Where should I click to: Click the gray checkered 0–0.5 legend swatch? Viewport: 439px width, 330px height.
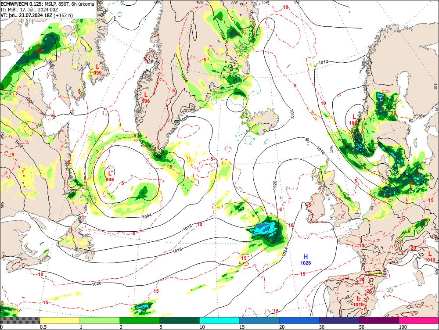[20, 321]
